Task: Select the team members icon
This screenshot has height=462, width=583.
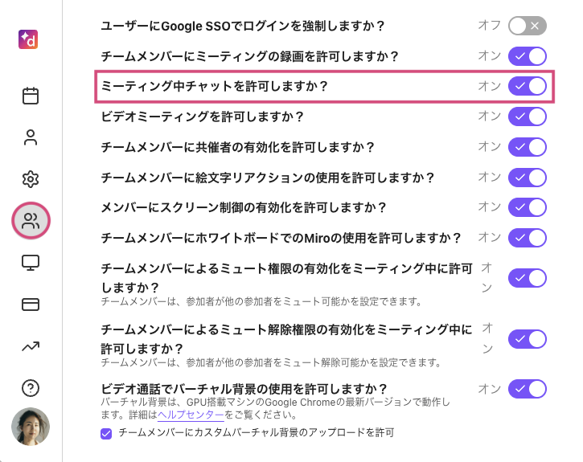Action: point(31,221)
